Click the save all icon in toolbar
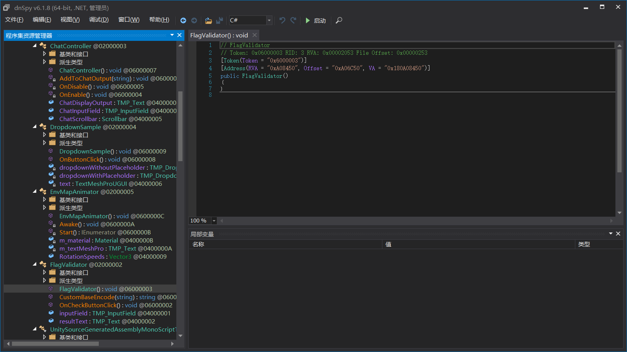This screenshot has height=352, width=627. coord(220,20)
